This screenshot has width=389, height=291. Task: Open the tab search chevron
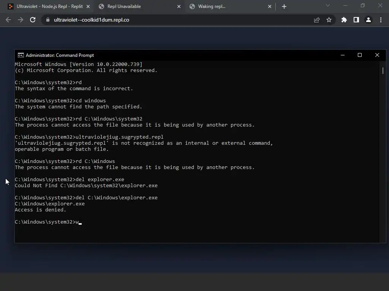click(328, 5)
